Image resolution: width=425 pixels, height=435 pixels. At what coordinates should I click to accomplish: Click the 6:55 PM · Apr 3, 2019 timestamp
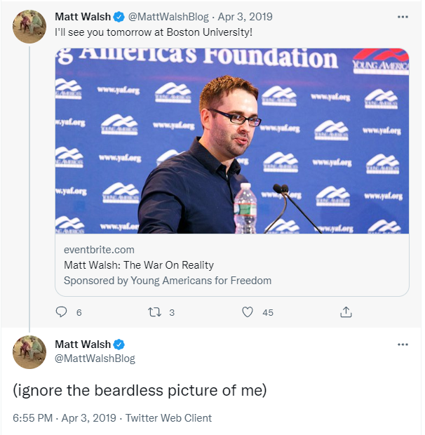point(65,417)
